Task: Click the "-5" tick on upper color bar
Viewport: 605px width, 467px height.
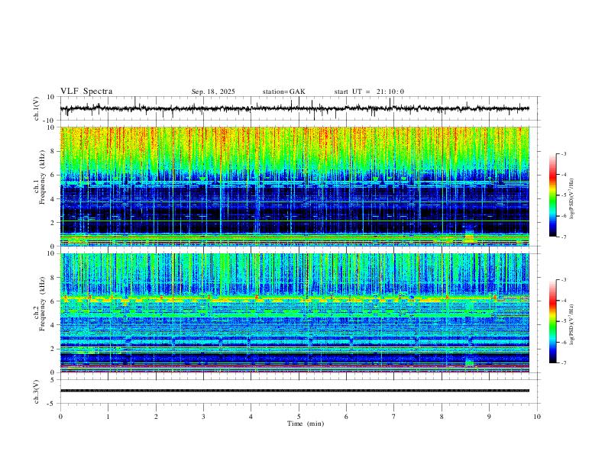Action: click(563, 195)
